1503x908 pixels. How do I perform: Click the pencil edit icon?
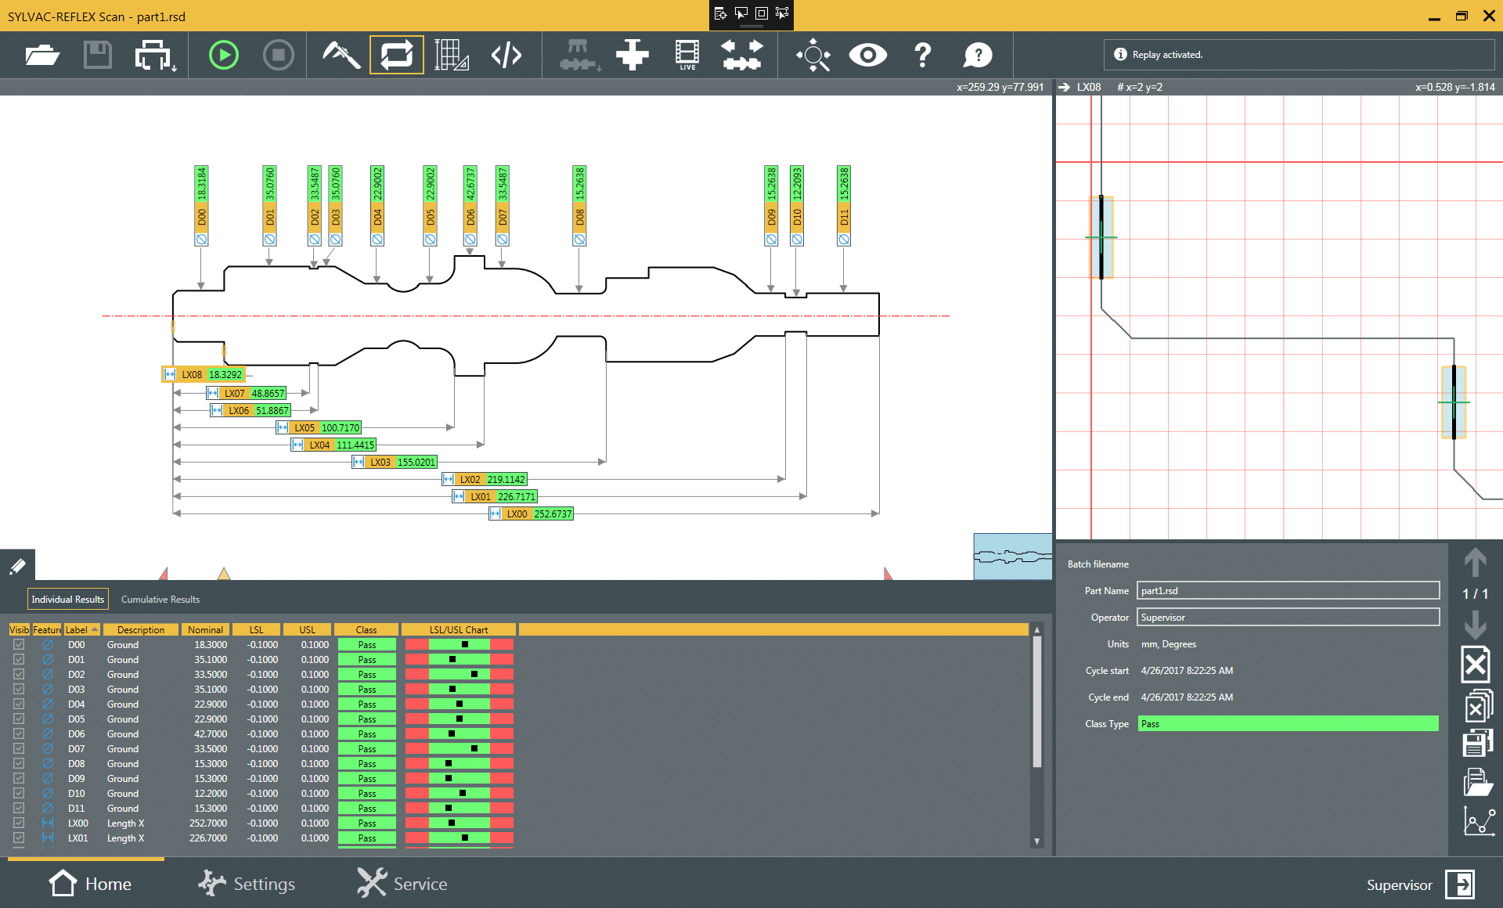click(x=17, y=565)
